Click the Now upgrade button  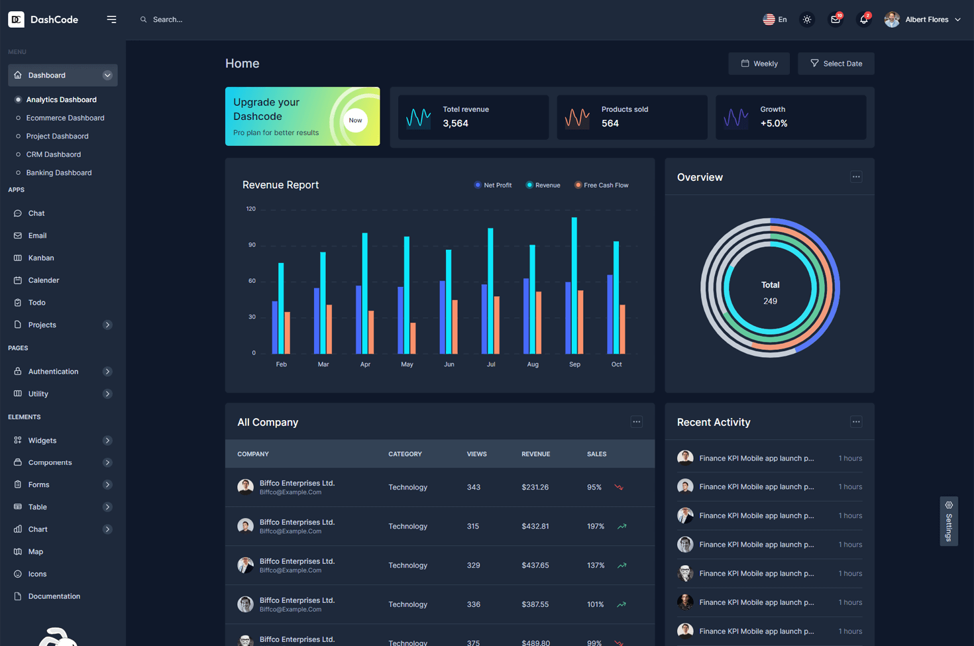[356, 120]
